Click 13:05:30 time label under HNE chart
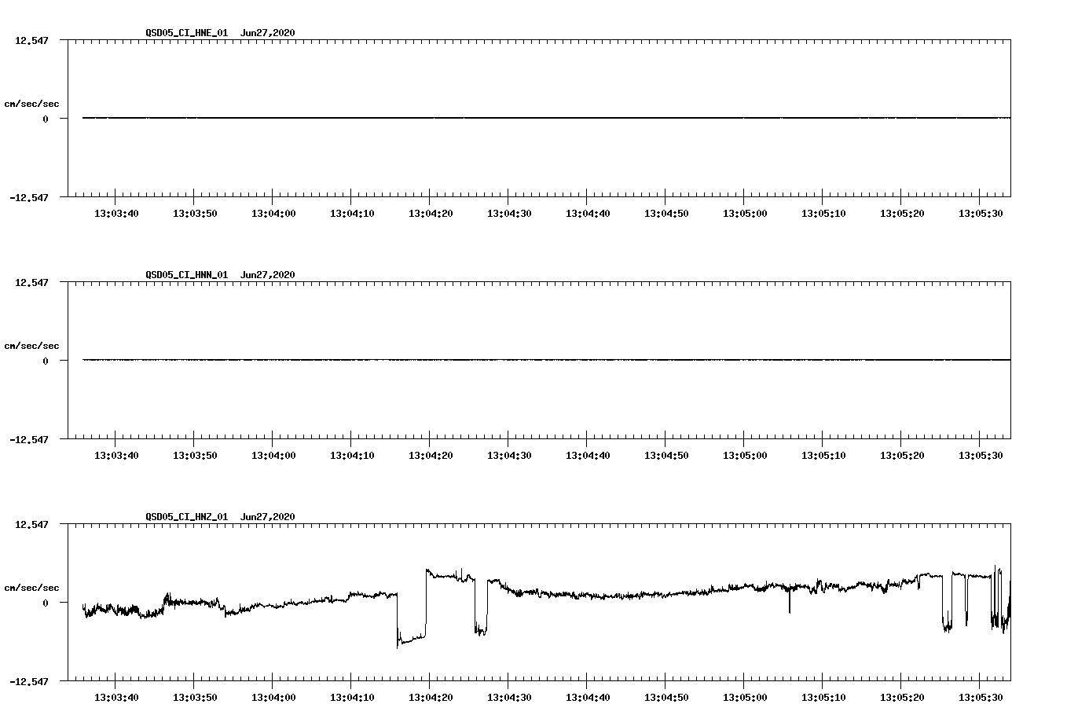 pyautogui.click(x=981, y=213)
